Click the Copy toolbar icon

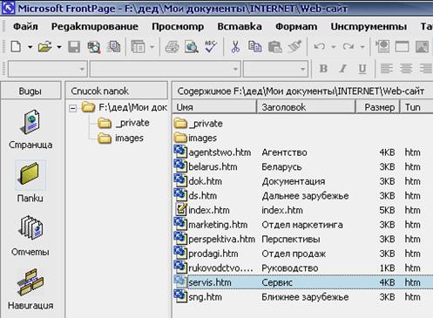click(255, 47)
